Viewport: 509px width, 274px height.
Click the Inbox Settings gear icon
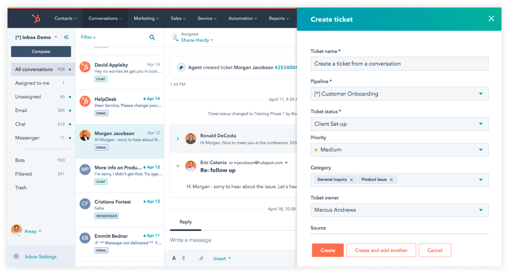coord(16,256)
